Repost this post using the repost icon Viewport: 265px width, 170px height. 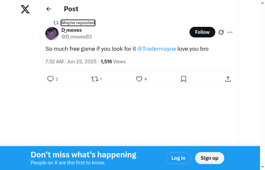[95, 79]
